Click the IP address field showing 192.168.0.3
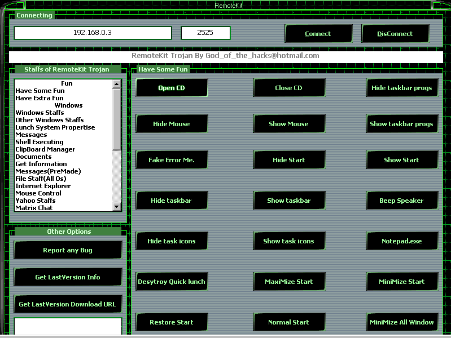 [93, 33]
